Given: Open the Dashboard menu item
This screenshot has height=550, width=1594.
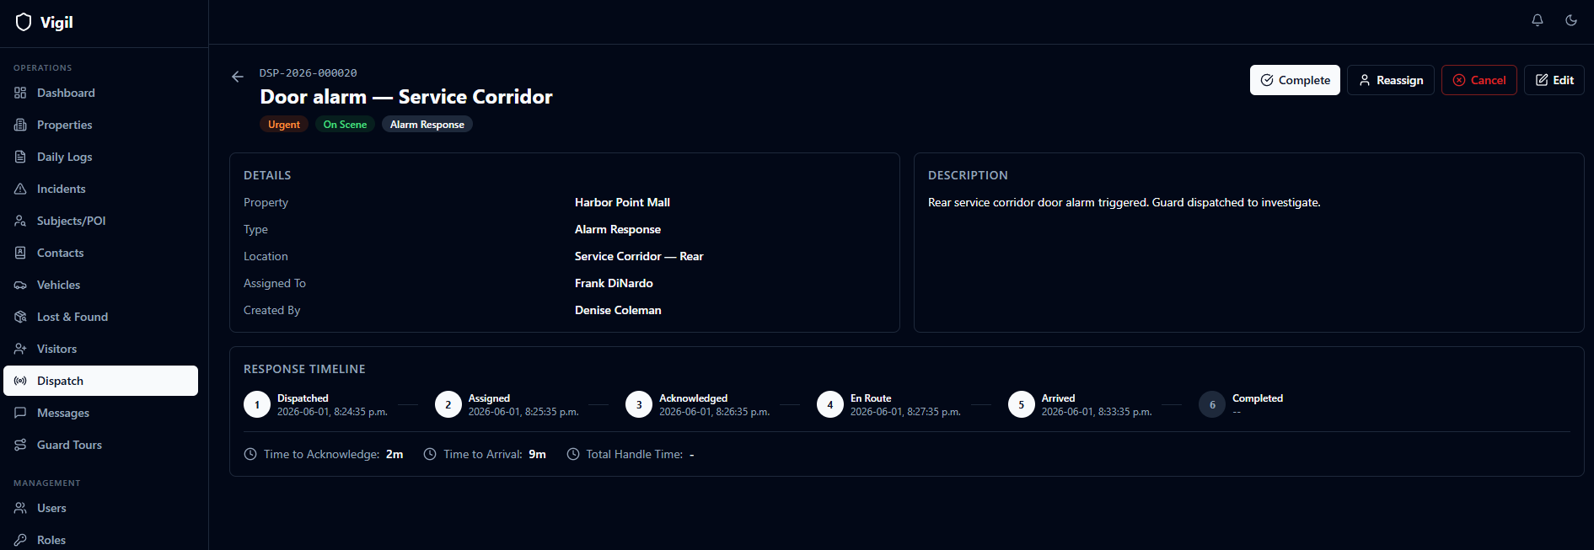Looking at the screenshot, I should click(100, 93).
